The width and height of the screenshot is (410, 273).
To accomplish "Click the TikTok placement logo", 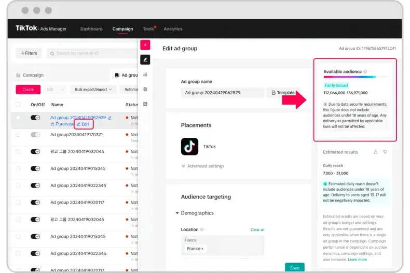I will click(x=189, y=147).
